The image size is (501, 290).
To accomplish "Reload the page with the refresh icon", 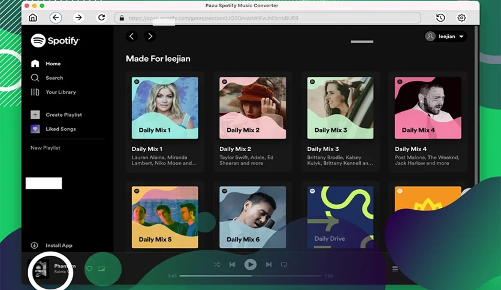I will click(x=102, y=17).
